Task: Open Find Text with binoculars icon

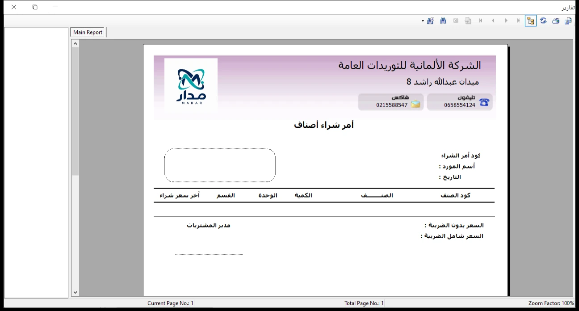Action: (443, 21)
